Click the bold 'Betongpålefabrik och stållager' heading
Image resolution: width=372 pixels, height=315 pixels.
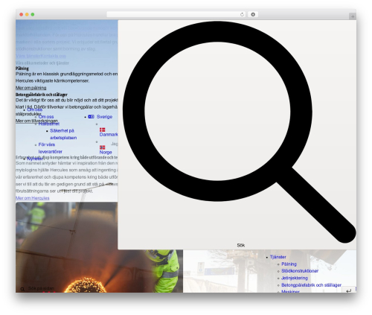point(42,95)
